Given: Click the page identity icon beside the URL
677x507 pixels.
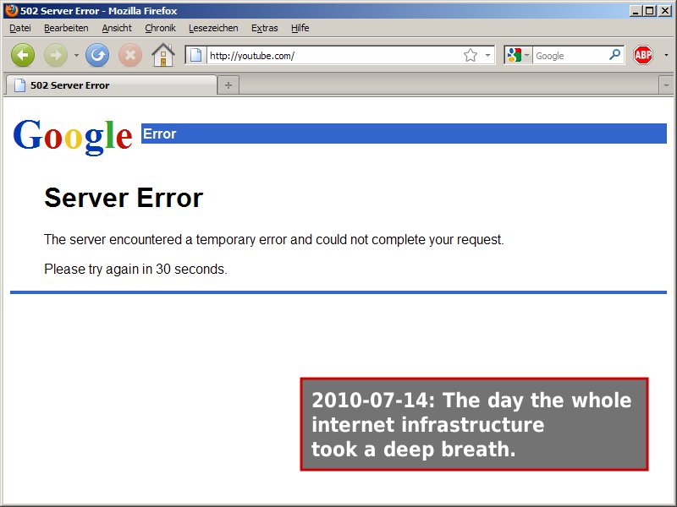Looking at the screenshot, I should pyautogui.click(x=195, y=56).
